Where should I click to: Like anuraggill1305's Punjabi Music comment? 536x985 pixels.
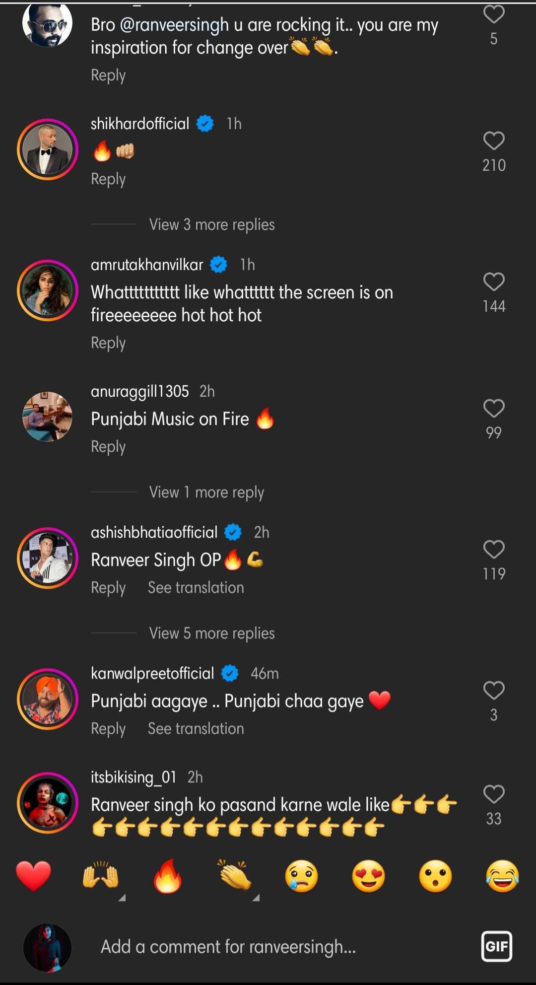click(x=494, y=409)
